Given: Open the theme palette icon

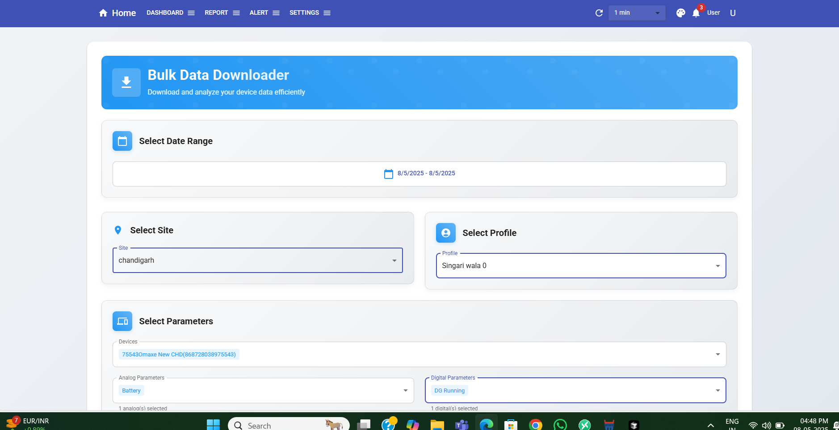Looking at the screenshot, I should pos(680,13).
